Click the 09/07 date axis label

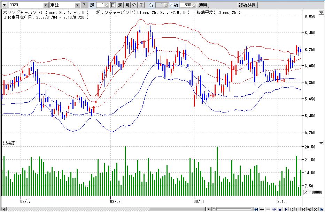25,202
